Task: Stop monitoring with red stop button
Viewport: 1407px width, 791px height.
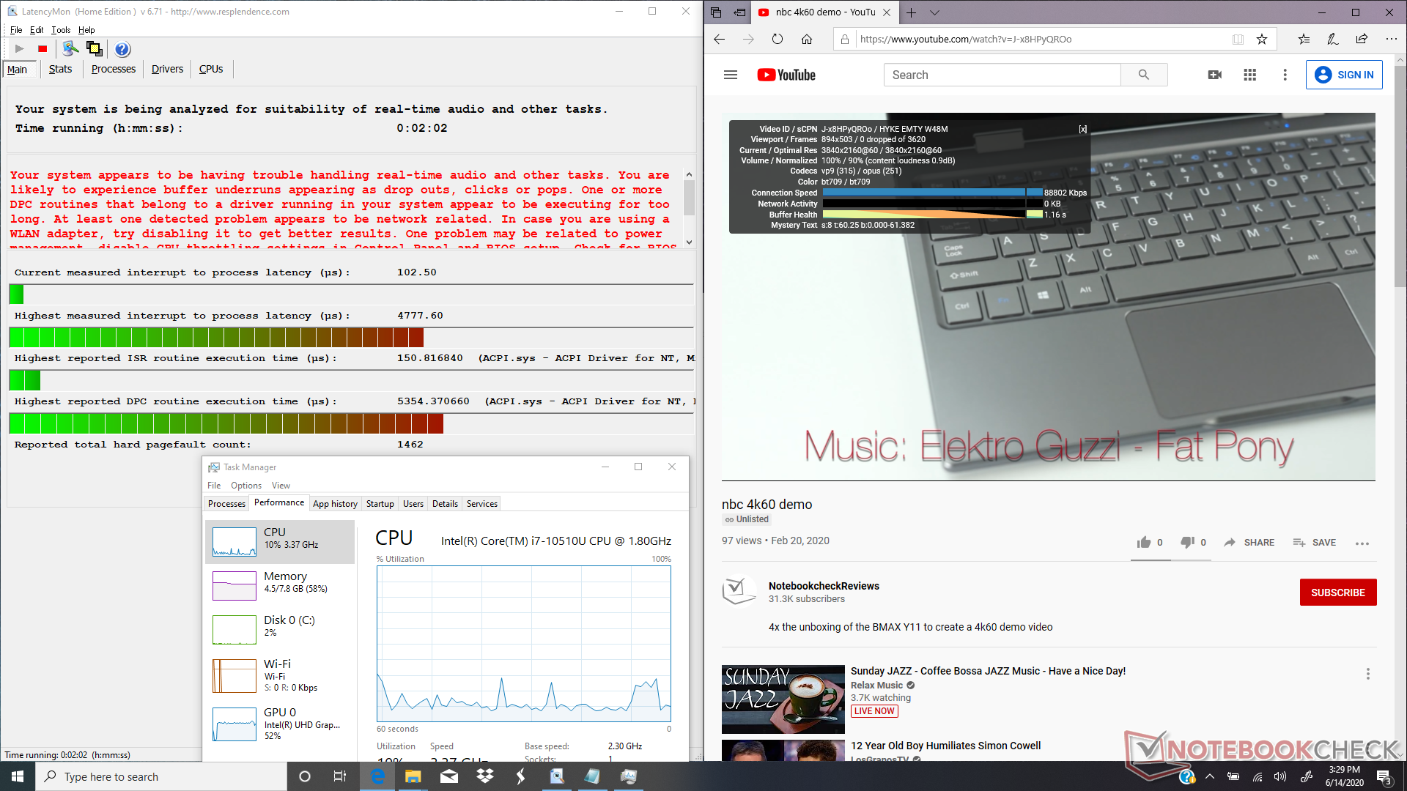Action: click(43, 49)
